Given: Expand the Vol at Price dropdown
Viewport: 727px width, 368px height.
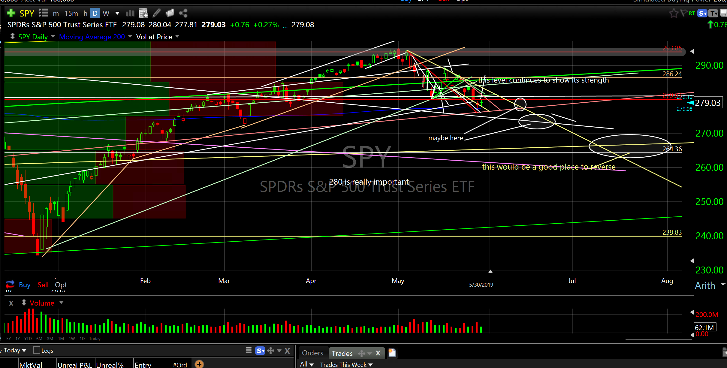Looking at the screenshot, I should tap(177, 37).
